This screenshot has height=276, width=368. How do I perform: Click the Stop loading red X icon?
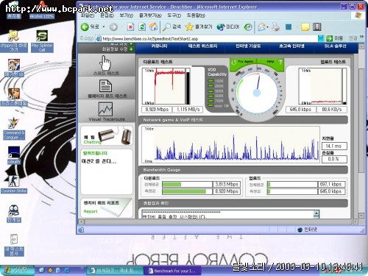pyautogui.click(x=130, y=26)
